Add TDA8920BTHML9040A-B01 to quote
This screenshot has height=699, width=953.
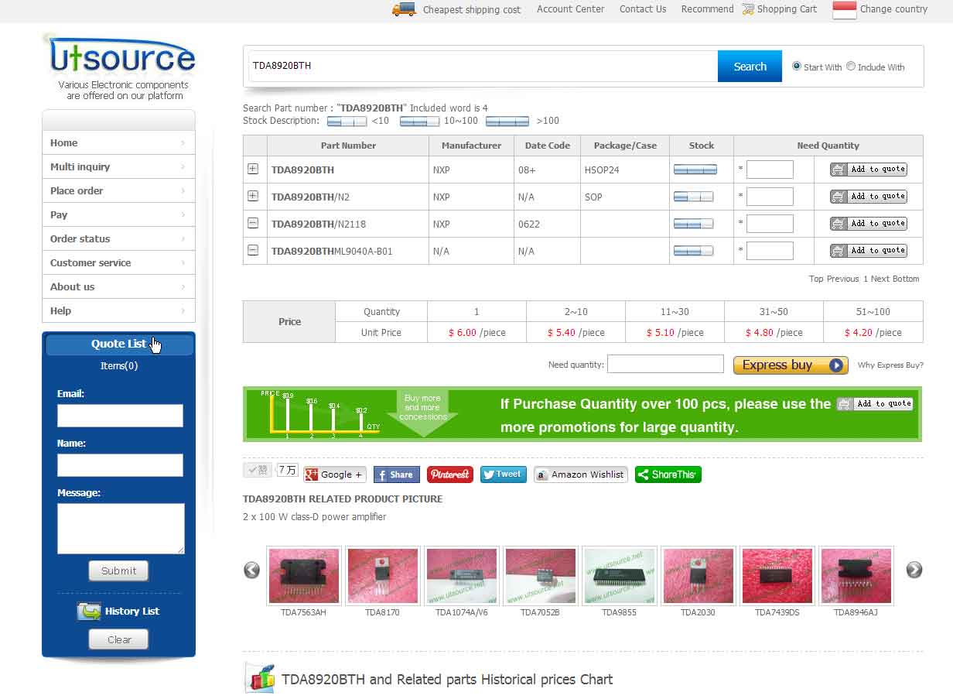[x=869, y=250]
